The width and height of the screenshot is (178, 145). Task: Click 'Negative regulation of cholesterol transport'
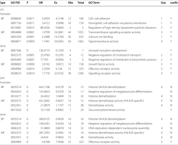tap(115, 55)
